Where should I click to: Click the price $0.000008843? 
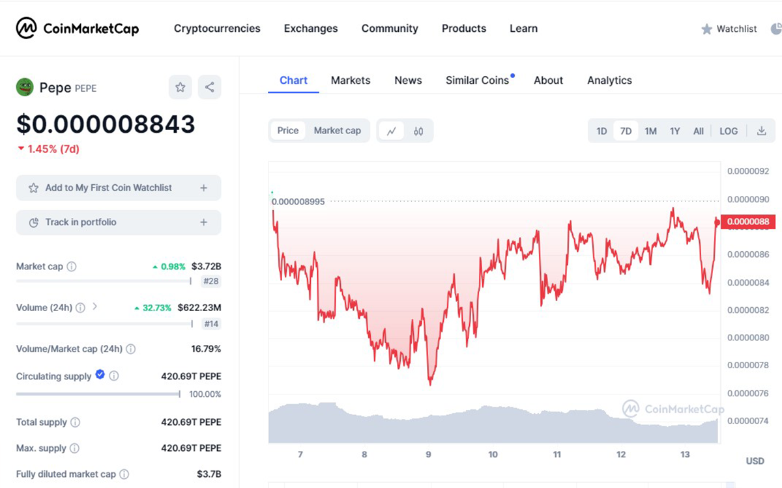[x=106, y=124]
